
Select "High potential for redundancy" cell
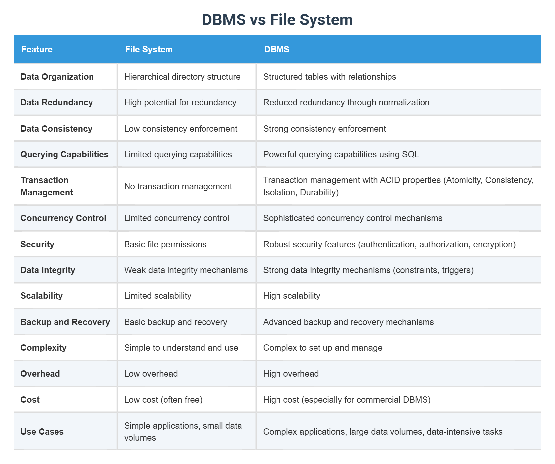187,102
